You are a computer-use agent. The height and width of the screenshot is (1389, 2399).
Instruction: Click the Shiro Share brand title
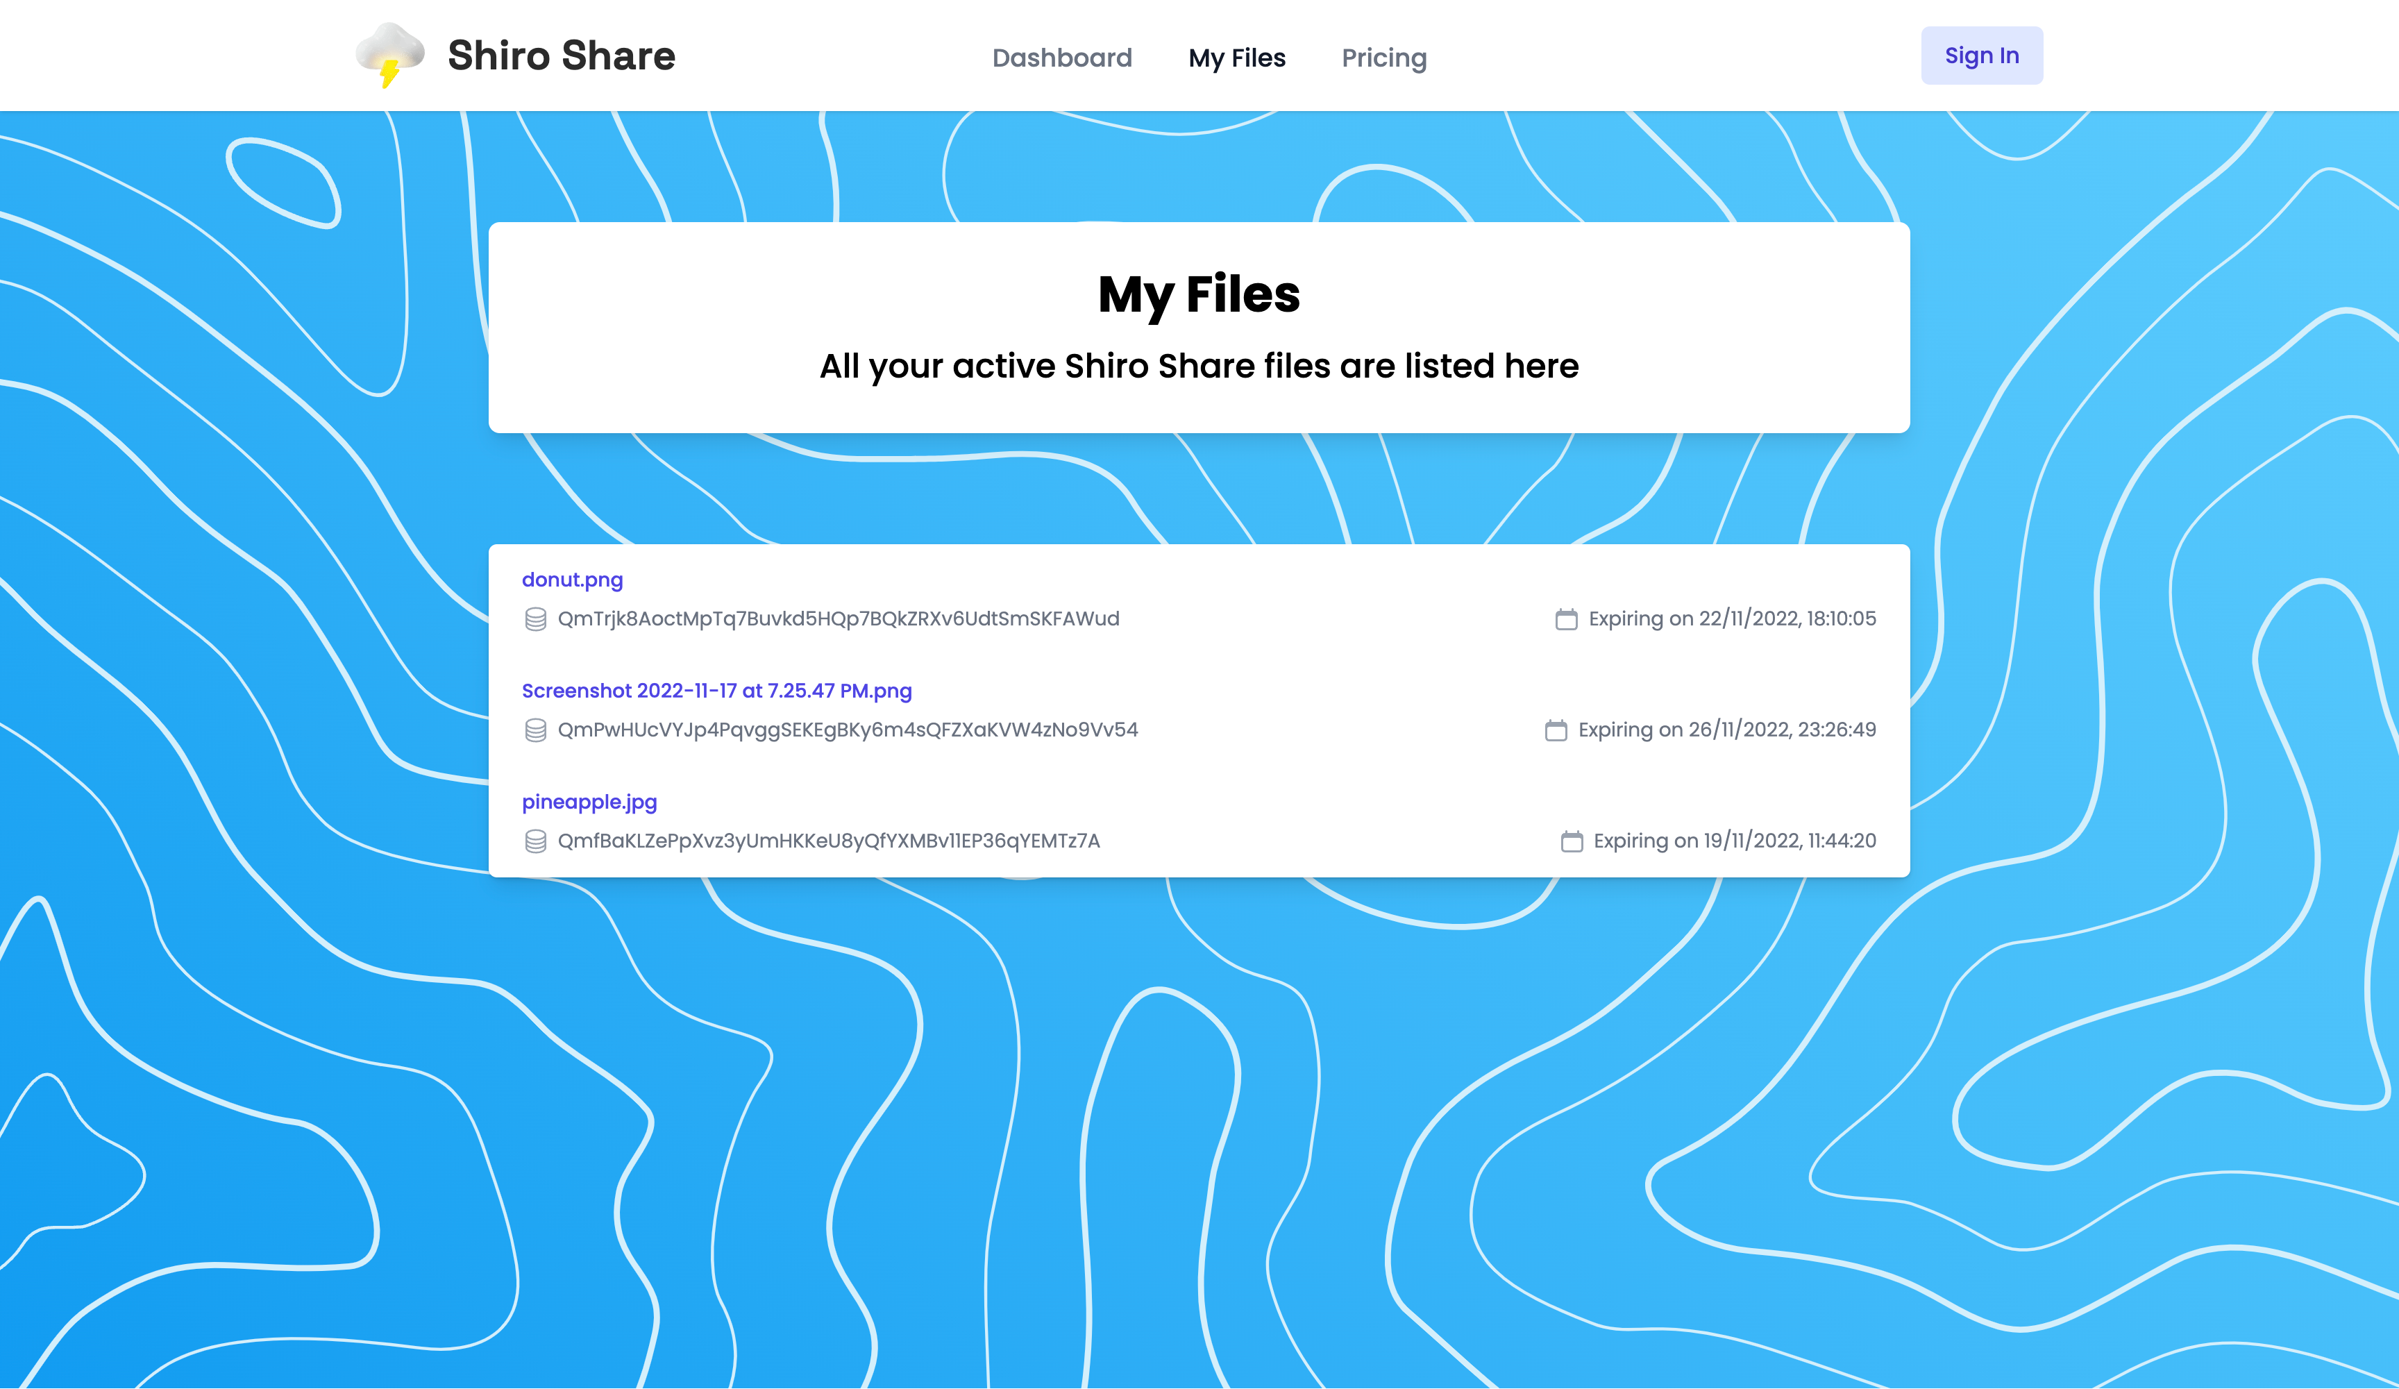click(x=561, y=56)
